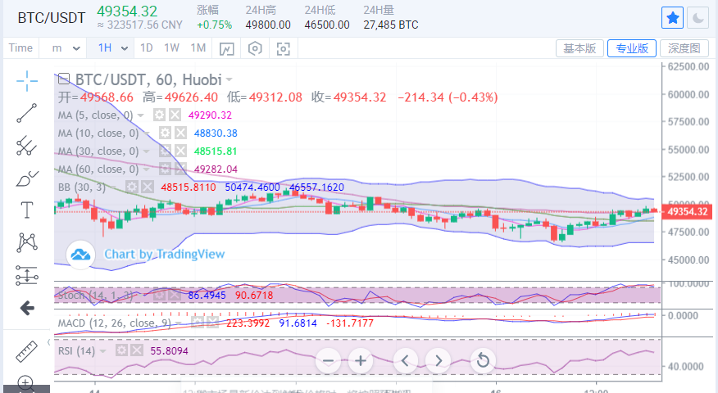The height and width of the screenshot is (393, 718).
Task: Open the indicators chart icon in toolbar
Action: (x=226, y=48)
